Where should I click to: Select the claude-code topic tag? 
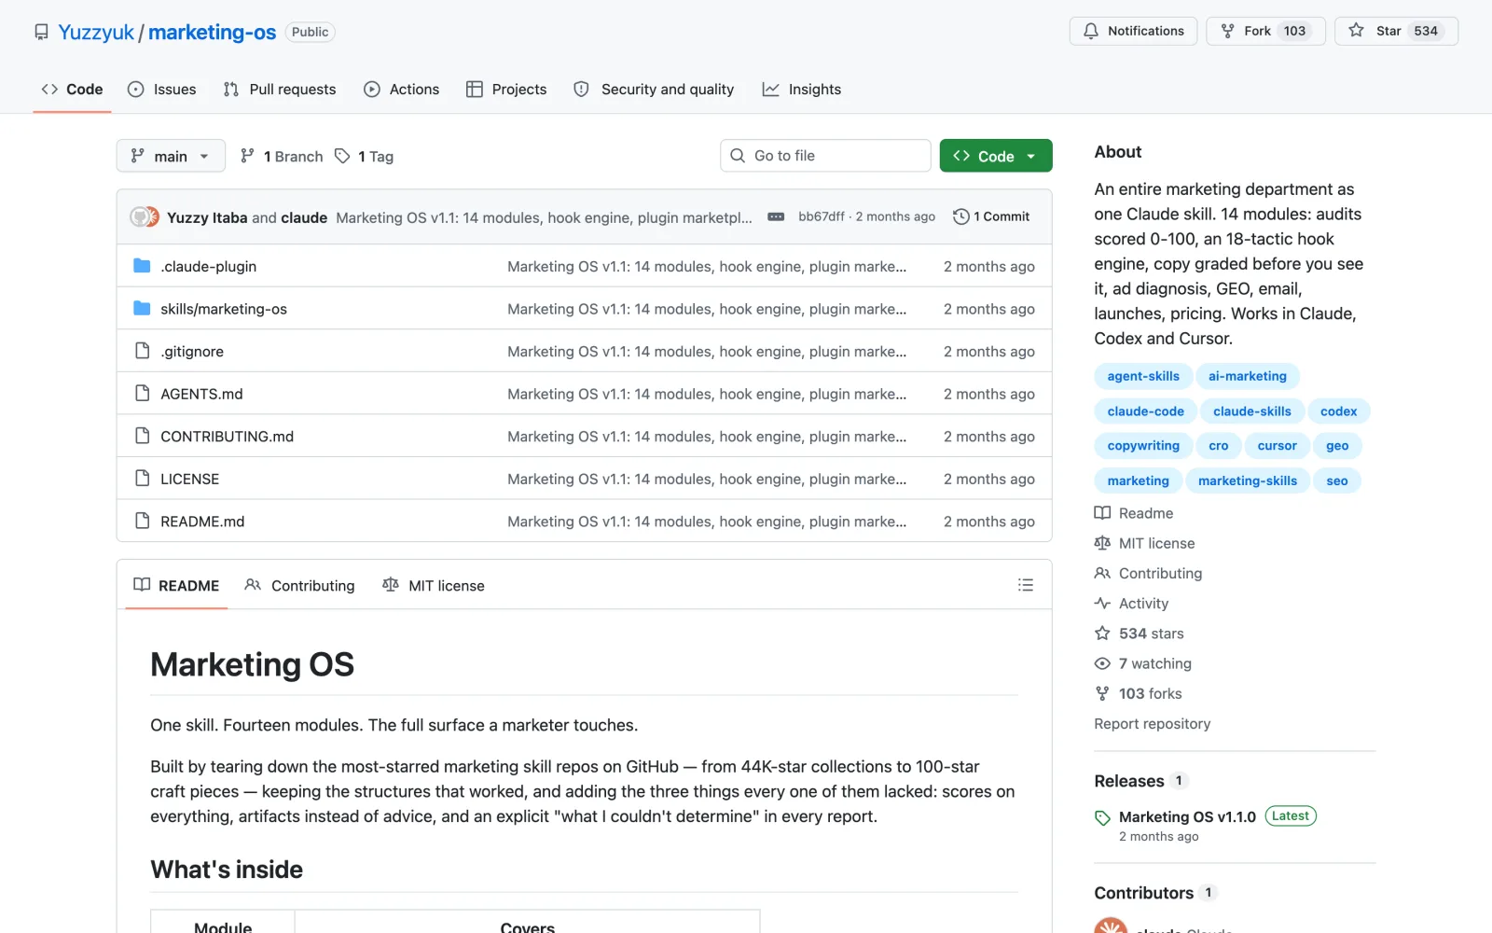pyautogui.click(x=1145, y=411)
